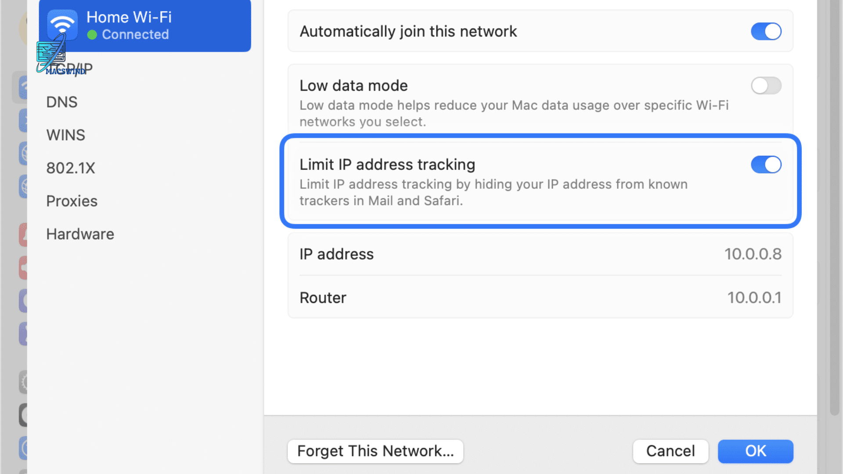Click the Router label
The width and height of the screenshot is (843, 474).
(x=323, y=298)
